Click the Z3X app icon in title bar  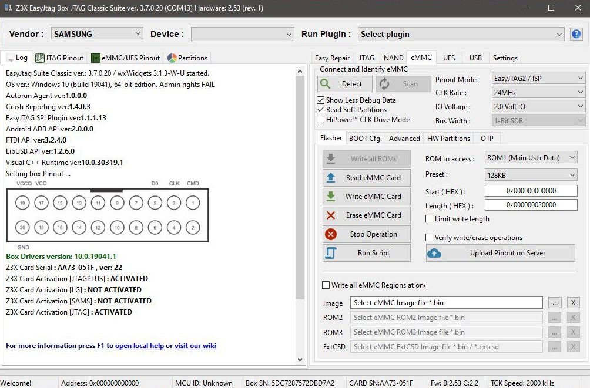pos(8,8)
